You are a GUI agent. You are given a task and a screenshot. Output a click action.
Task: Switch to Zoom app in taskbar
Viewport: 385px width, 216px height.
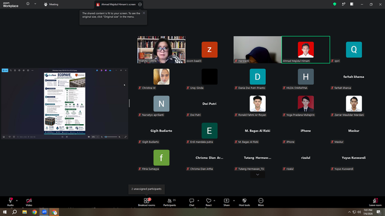click(x=44, y=212)
